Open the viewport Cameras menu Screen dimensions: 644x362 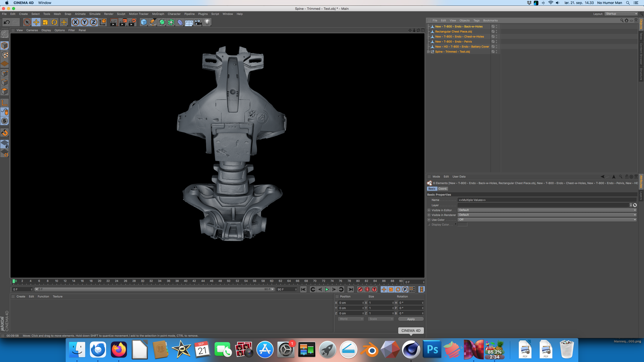[32, 30]
